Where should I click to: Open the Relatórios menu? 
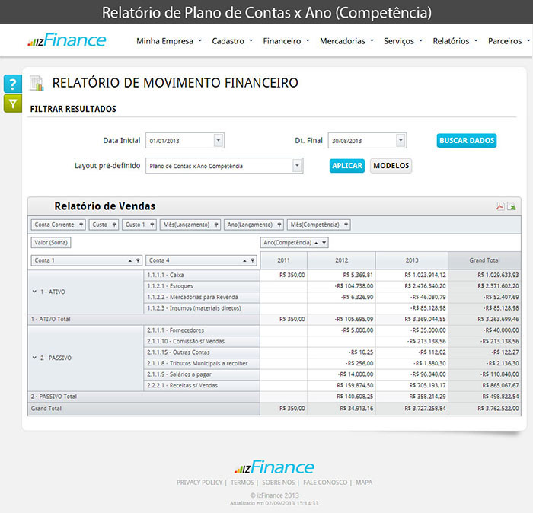(x=455, y=41)
